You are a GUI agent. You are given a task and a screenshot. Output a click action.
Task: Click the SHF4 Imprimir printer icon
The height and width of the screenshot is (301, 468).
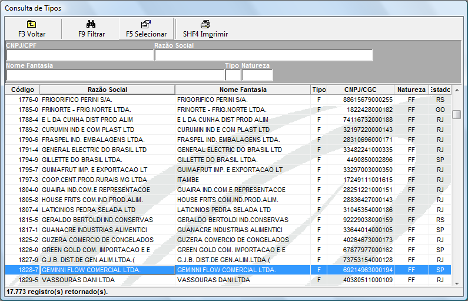pyautogui.click(x=205, y=24)
